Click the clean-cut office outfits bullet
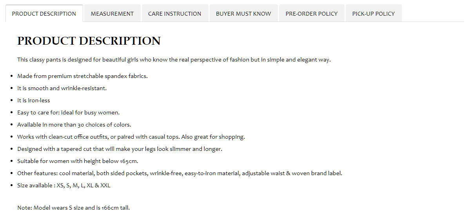The width and height of the screenshot is (470, 221). click(131, 137)
